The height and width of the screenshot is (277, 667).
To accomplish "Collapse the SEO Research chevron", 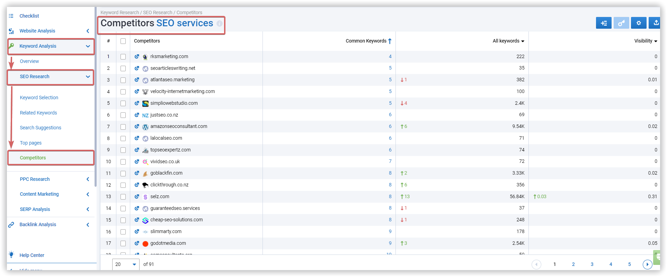I will point(88,77).
